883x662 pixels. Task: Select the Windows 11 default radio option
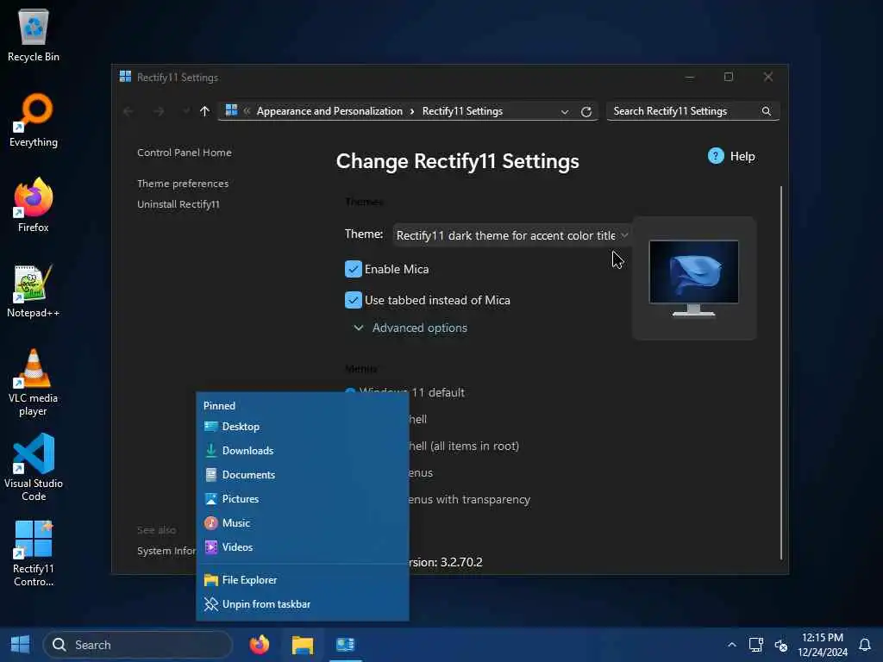350,392
